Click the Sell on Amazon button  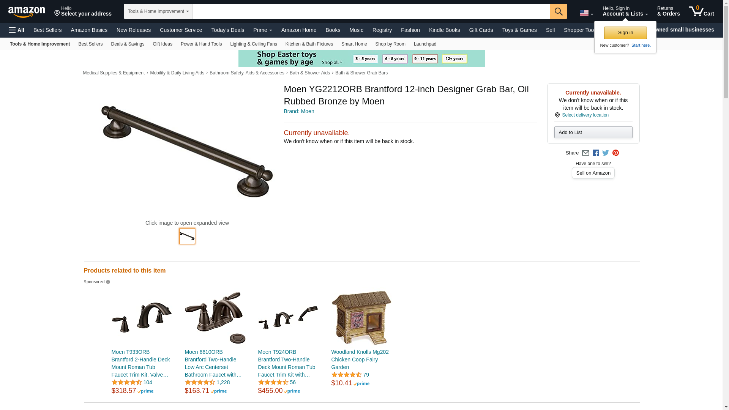[593, 173]
